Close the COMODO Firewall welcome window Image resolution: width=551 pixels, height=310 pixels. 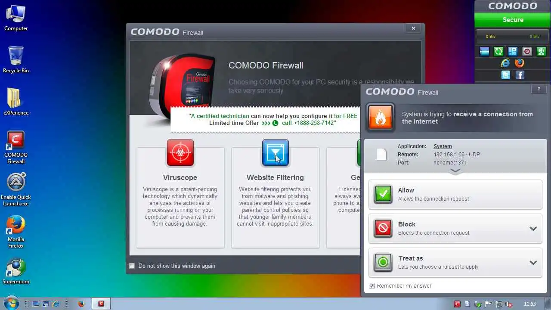[413, 28]
